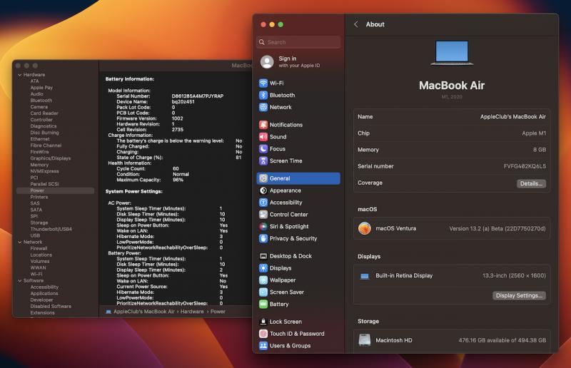Select Extensions in System Information sidebar
Viewport: 571px width, 368px height.
coord(42,312)
